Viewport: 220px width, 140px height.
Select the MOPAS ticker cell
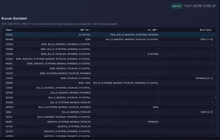pos(9,107)
